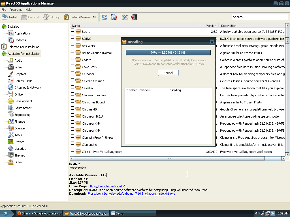Open Settings wrench and screwdriver icon
The image size is (290, 217).
[x=125, y=17]
